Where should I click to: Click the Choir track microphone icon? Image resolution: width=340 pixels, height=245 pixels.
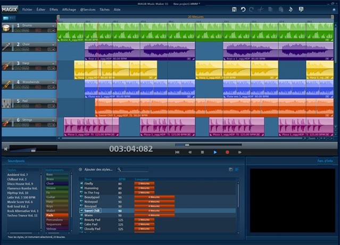(x=6, y=47)
